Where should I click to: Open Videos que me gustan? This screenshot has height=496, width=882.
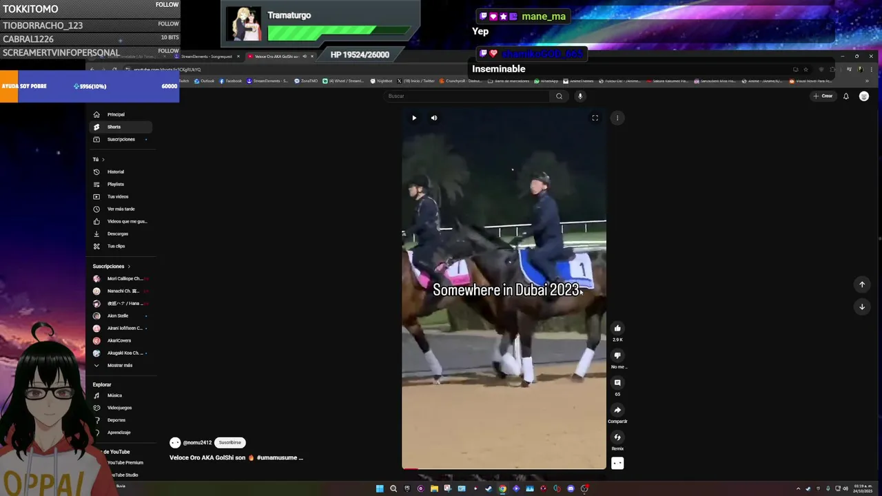point(121,221)
